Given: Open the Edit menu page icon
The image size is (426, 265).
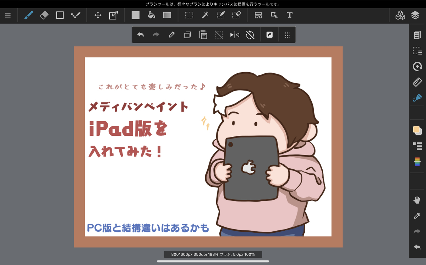Looking at the screenshot, I should [417, 35].
